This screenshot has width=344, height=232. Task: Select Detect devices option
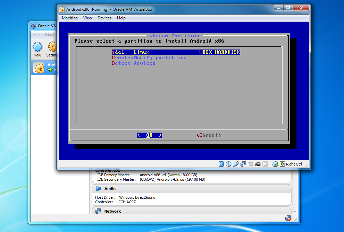pyautogui.click(x=134, y=63)
